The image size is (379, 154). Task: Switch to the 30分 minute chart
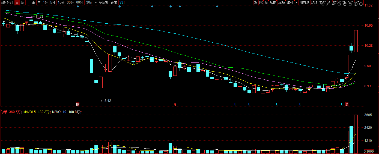point(70,2)
